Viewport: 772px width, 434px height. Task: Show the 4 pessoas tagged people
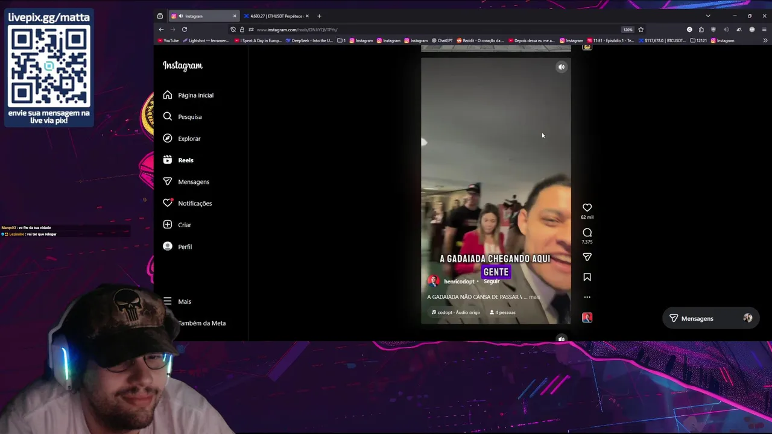tap(502, 312)
